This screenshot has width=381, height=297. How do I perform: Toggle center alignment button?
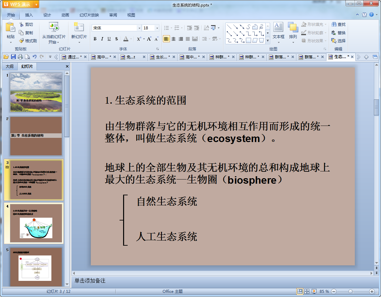(x=174, y=39)
